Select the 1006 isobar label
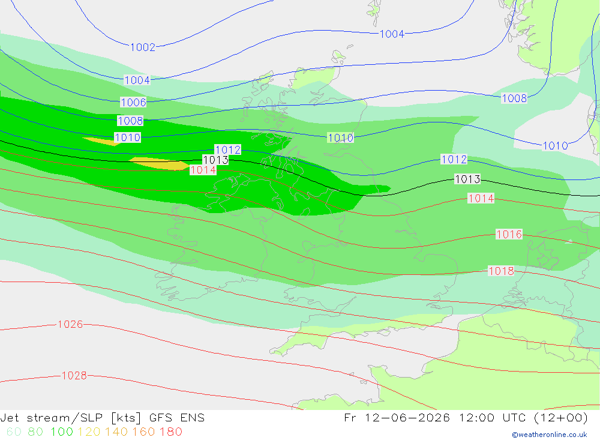Screen dimensions: 600x440 133,102
